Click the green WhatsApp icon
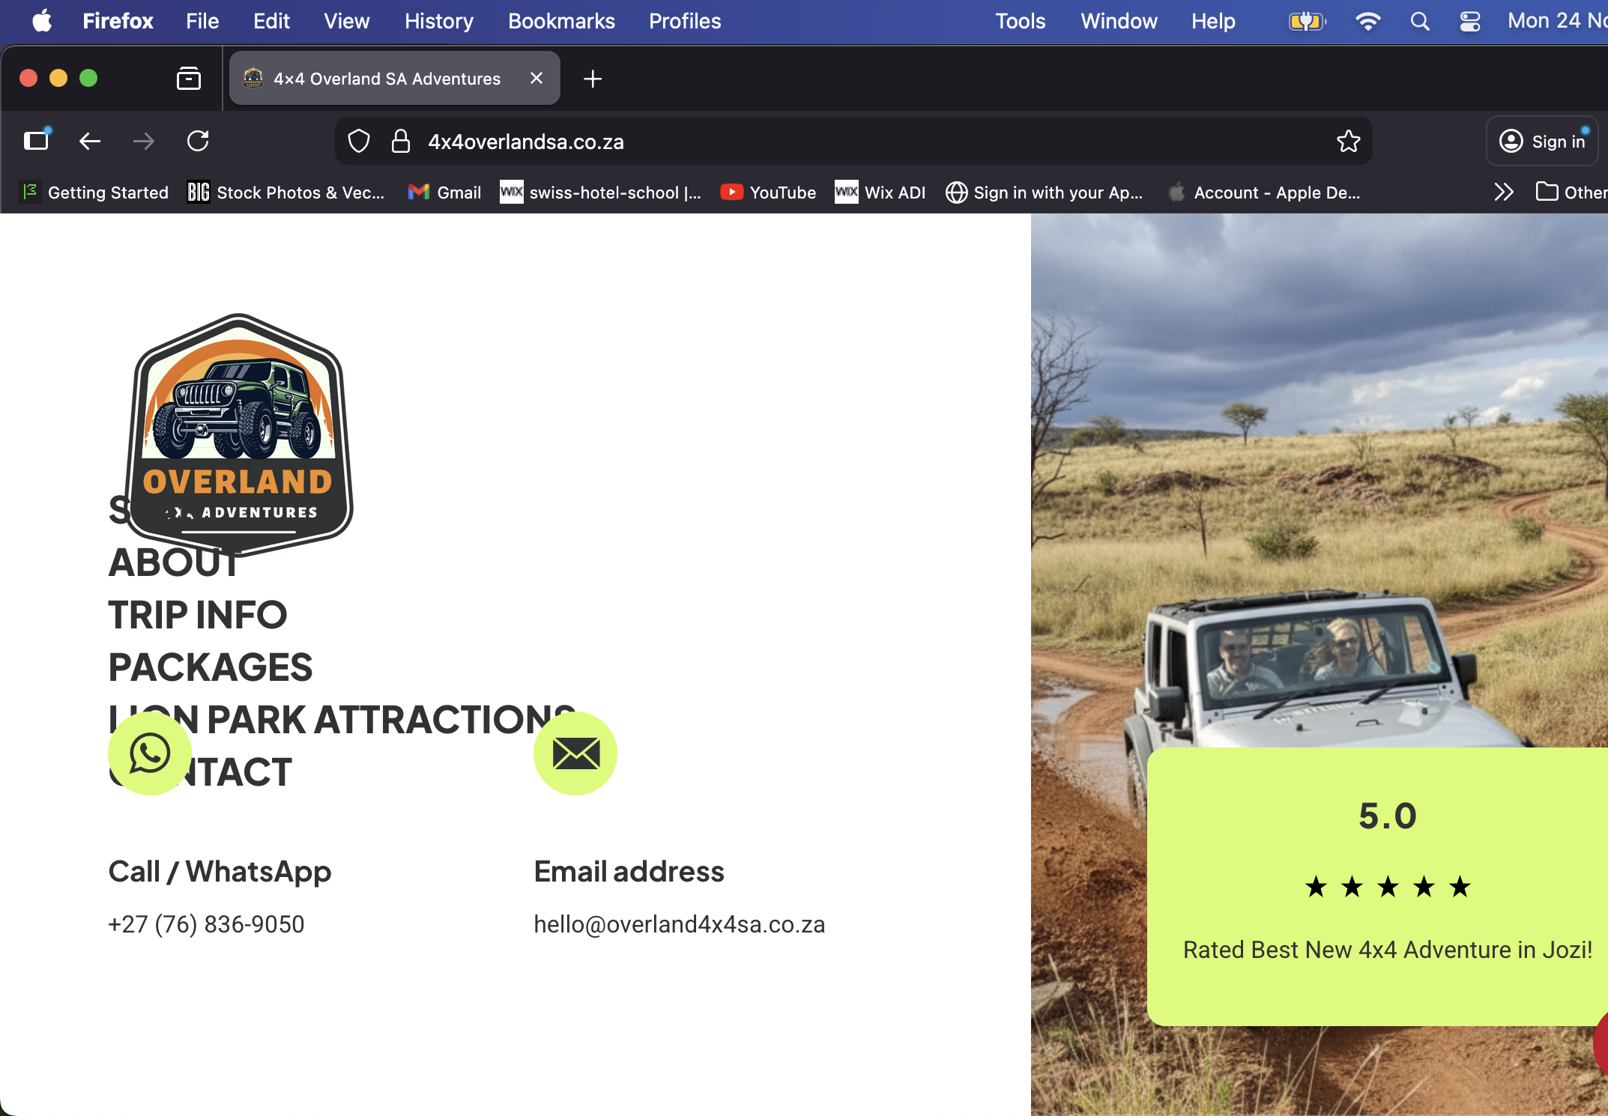1608x1116 pixels. pyautogui.click(x=150, y=753)
